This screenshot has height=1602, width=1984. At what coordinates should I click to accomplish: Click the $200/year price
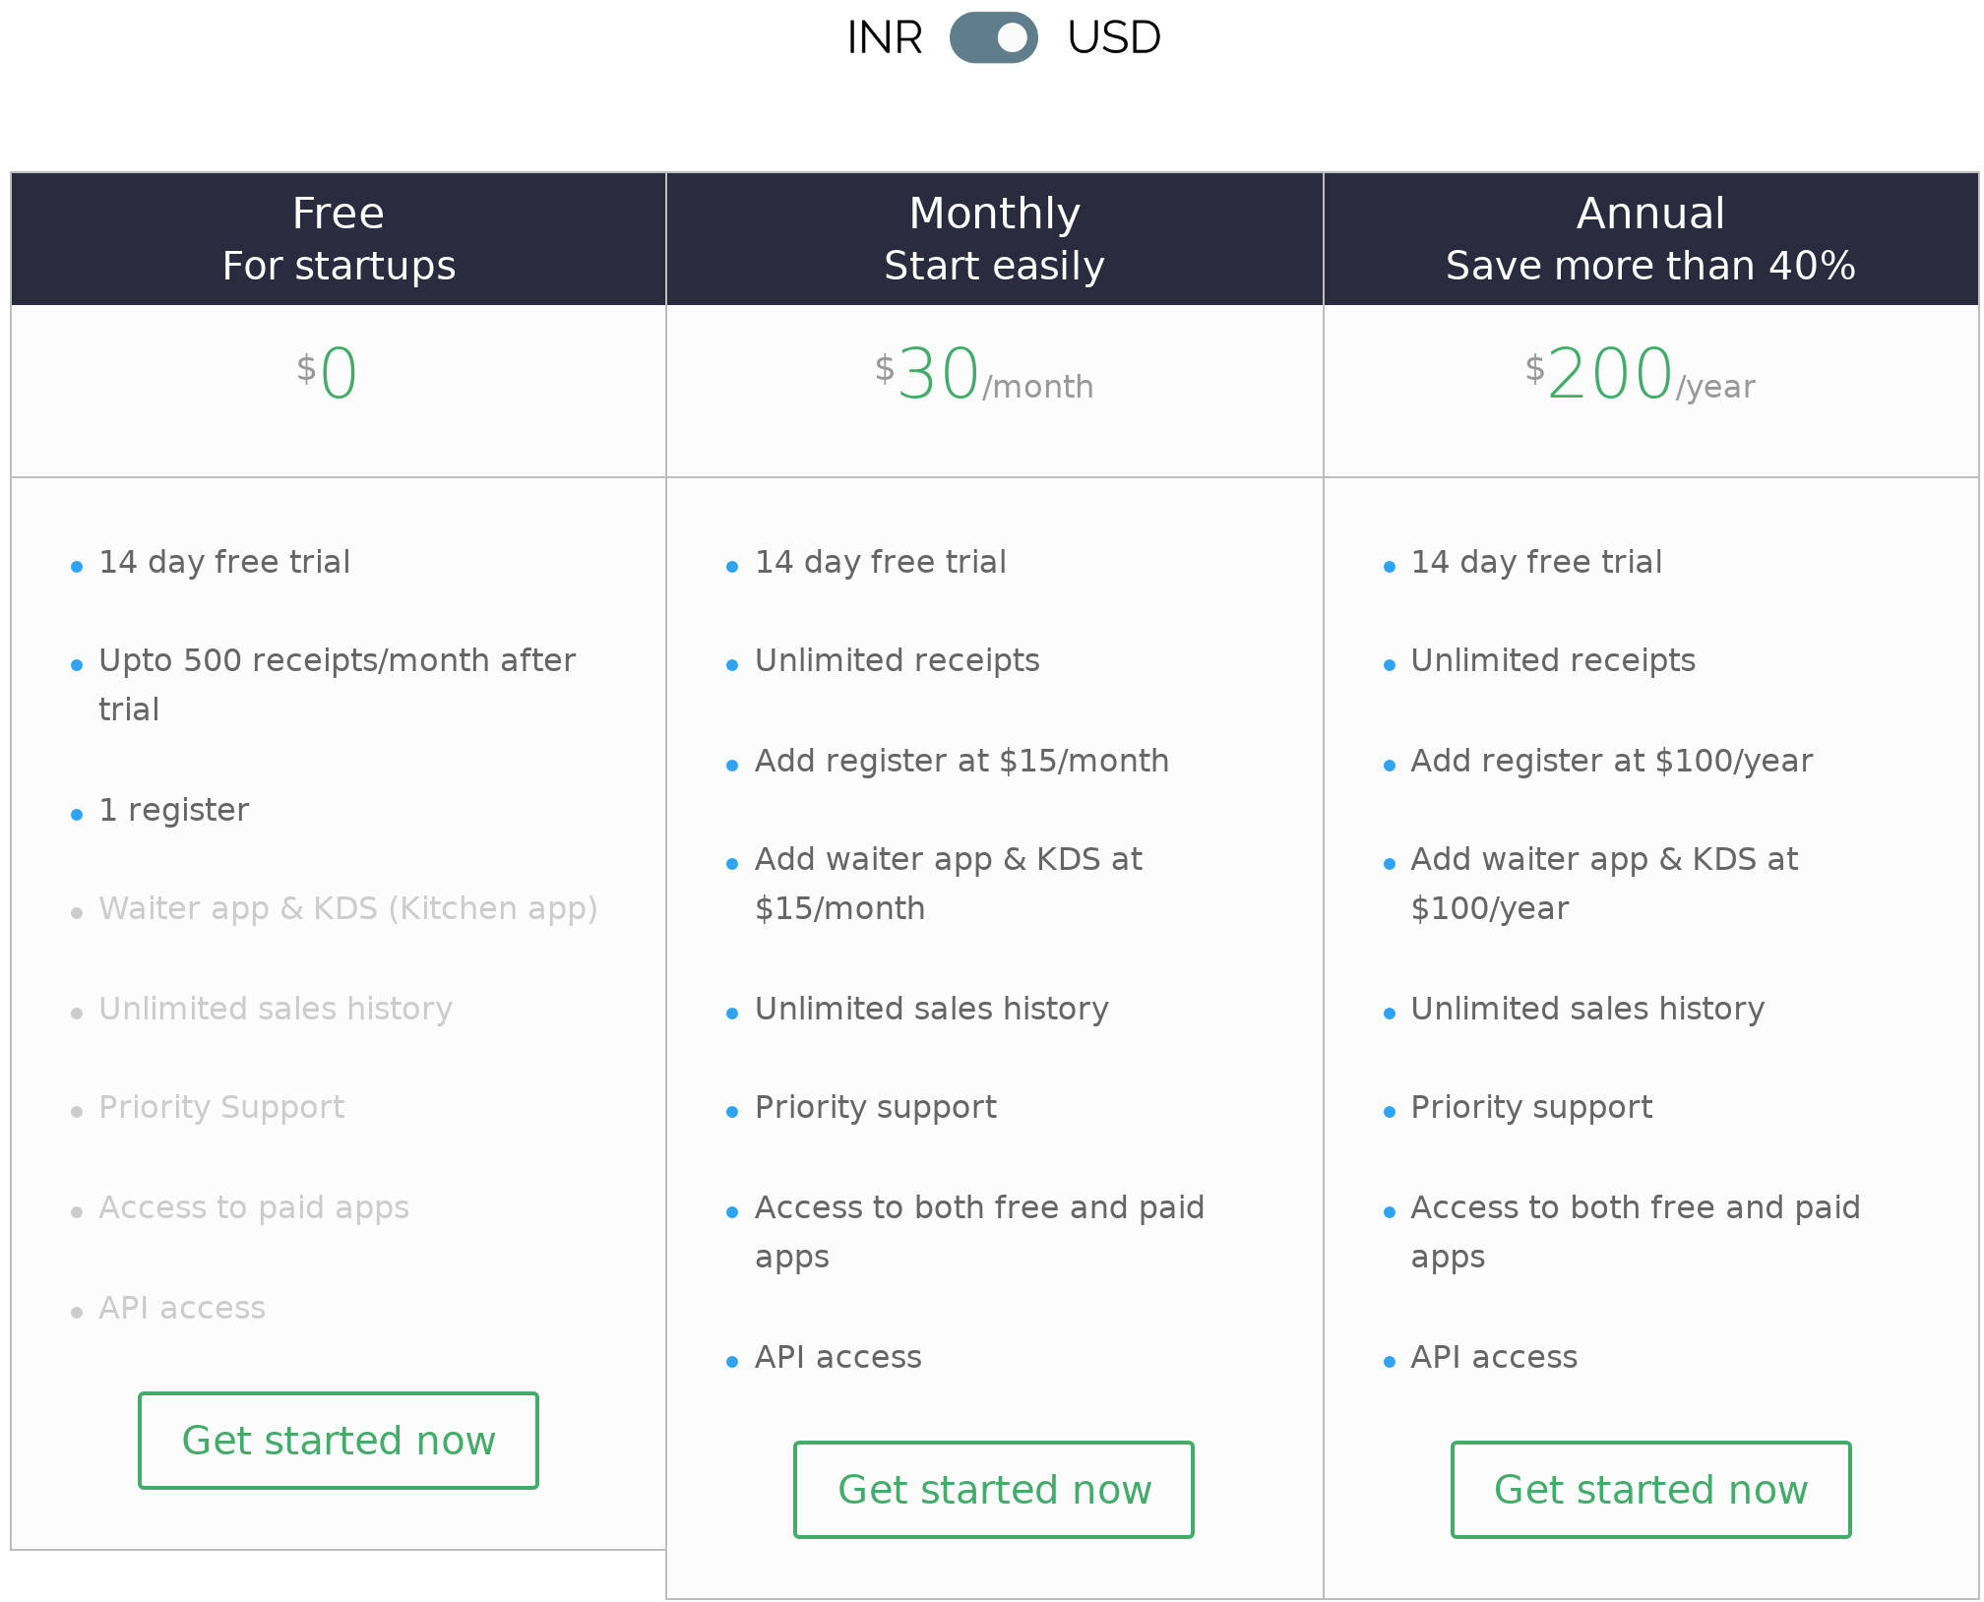1640,375
